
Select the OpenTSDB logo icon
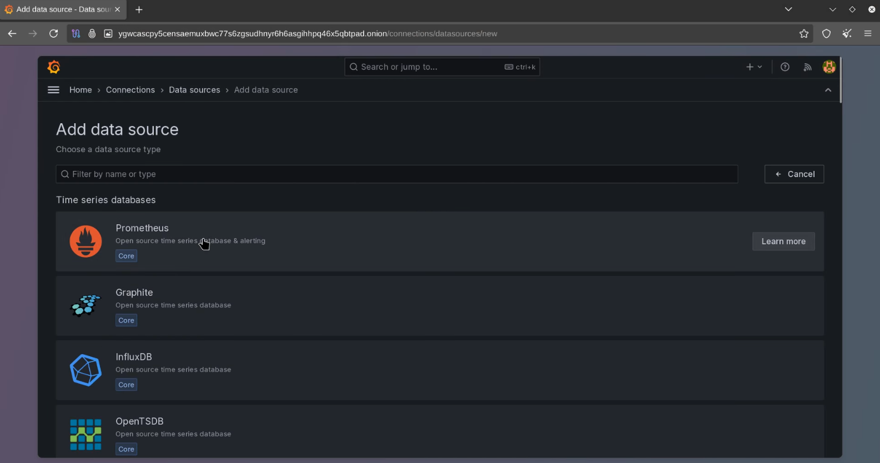(x=86, y=435)
